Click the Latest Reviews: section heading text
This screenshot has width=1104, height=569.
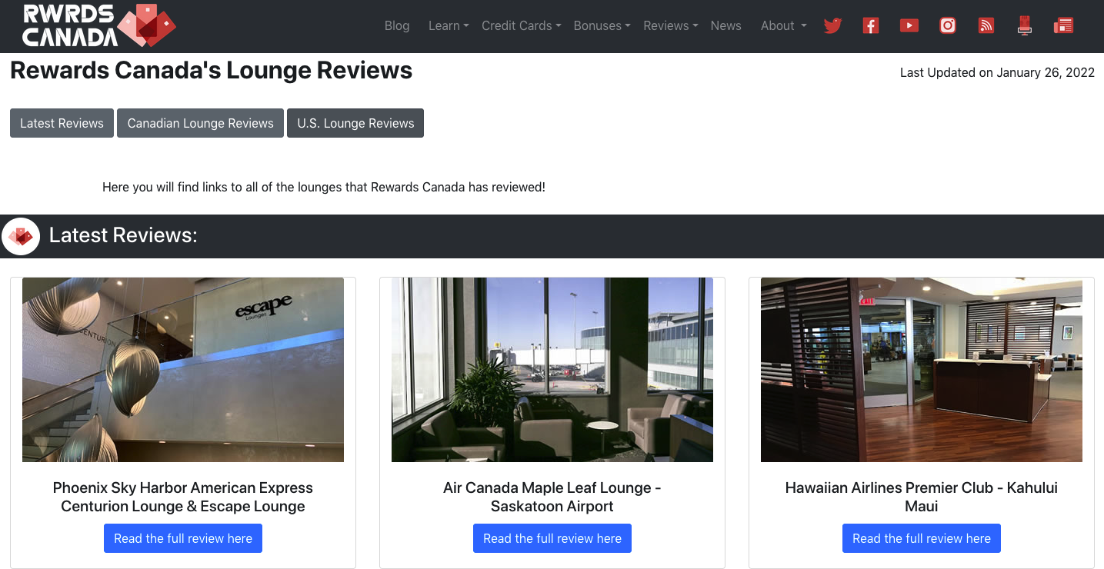pyautogui.click(x=123, y=235)
